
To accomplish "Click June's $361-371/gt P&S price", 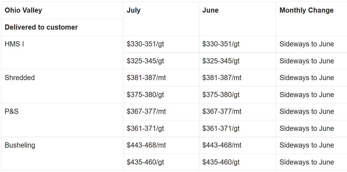I will pos(221,128).
